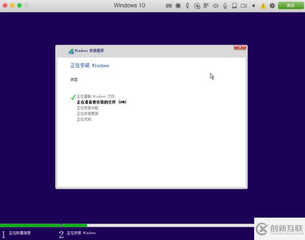Screen dimensions: 305x240
Task: Click stage 2 正在安装 Windows label
Action: pos(81,233)
